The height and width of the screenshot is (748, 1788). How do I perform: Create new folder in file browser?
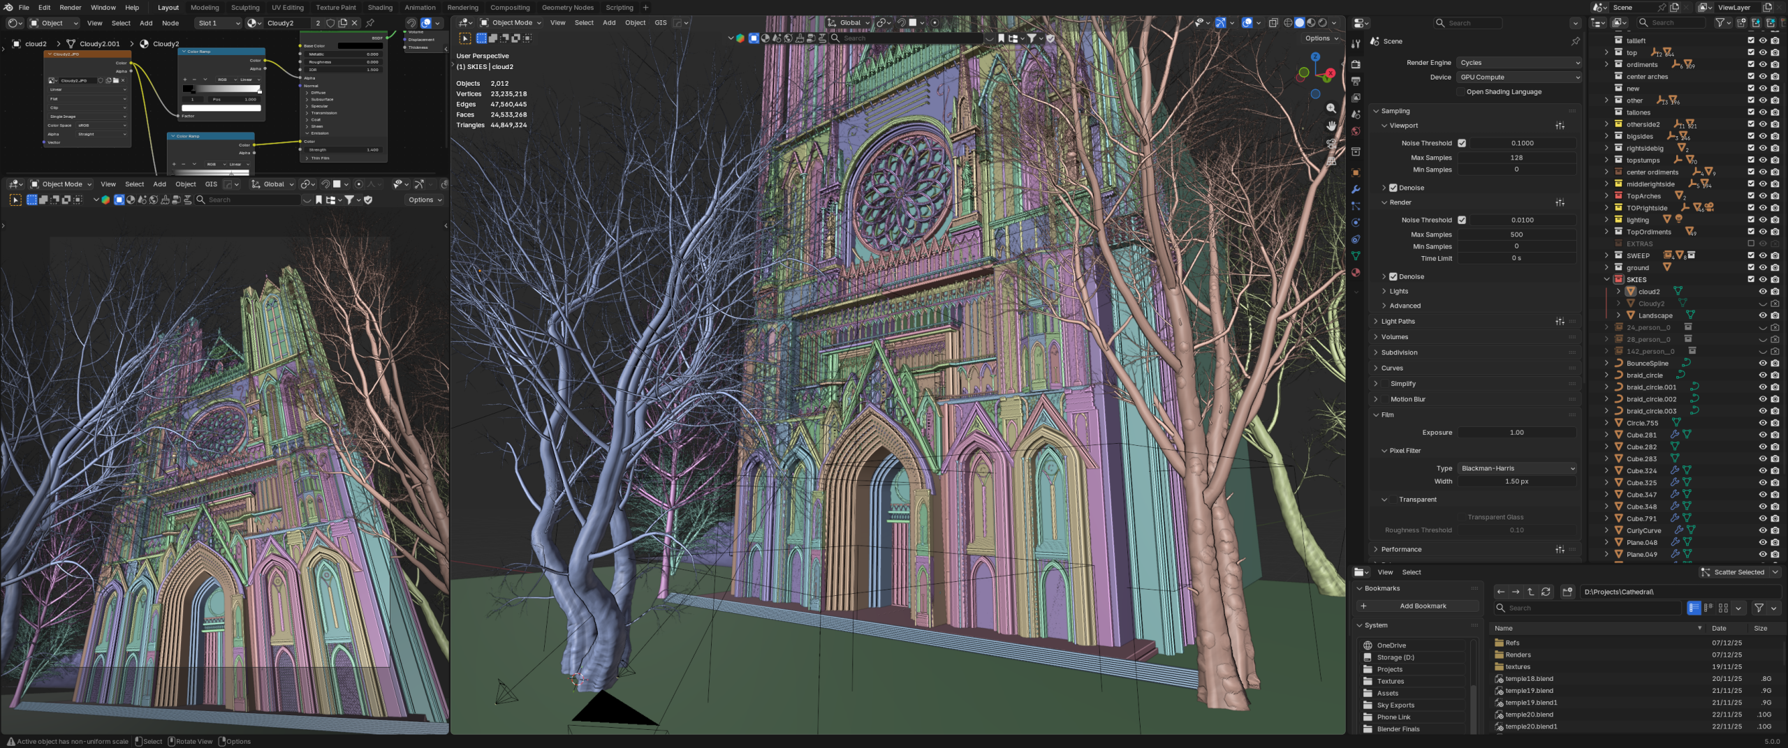click(x=1567, y=592)
